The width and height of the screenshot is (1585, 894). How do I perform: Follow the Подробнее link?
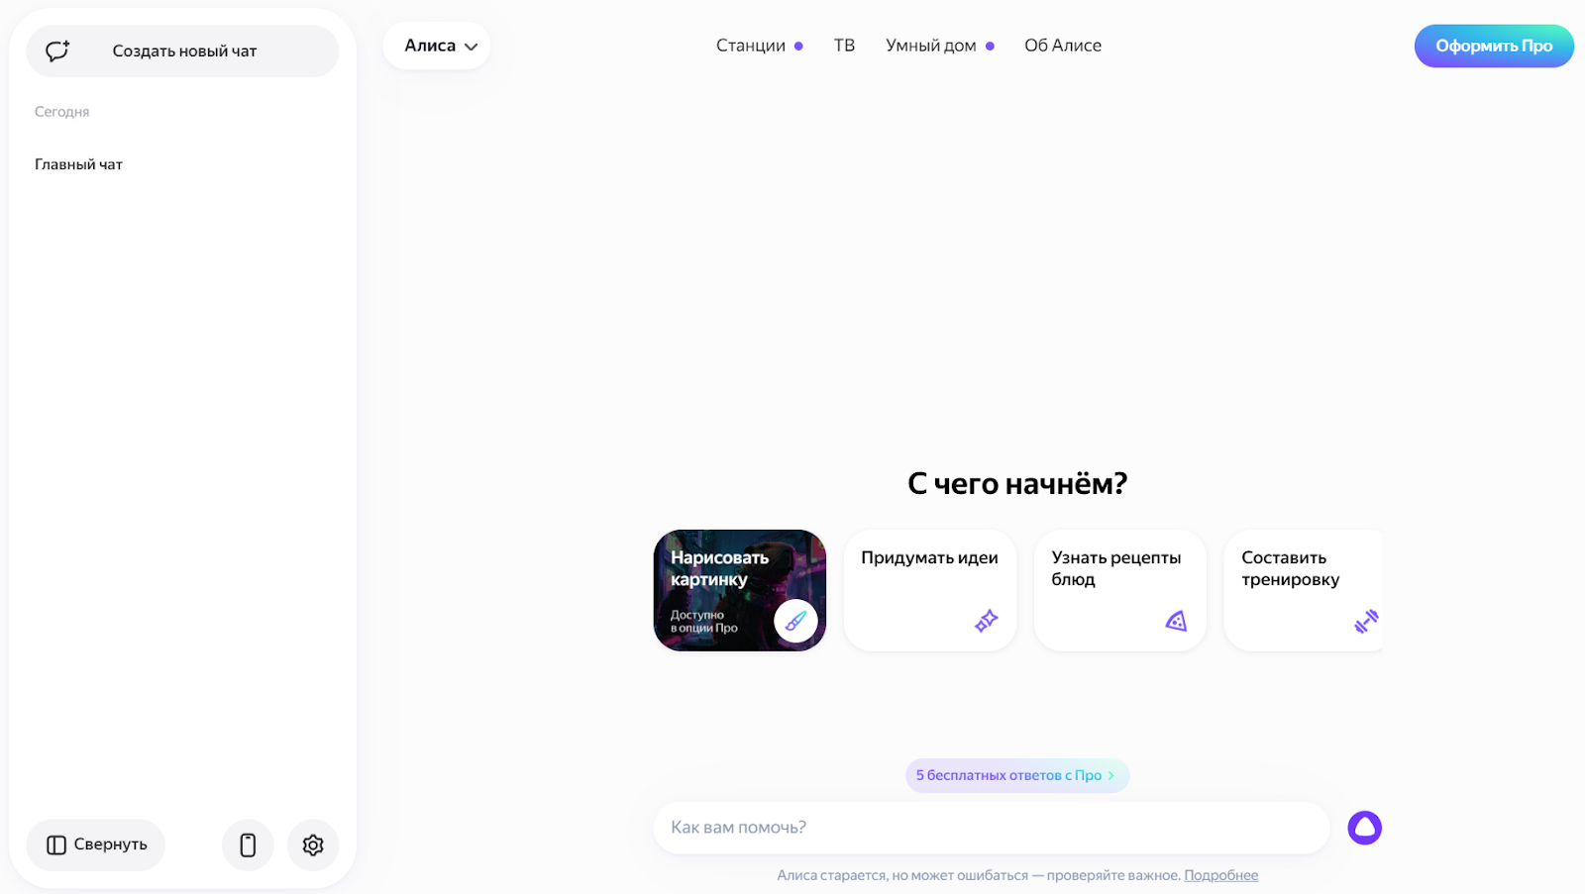(x=1220, y=875)
